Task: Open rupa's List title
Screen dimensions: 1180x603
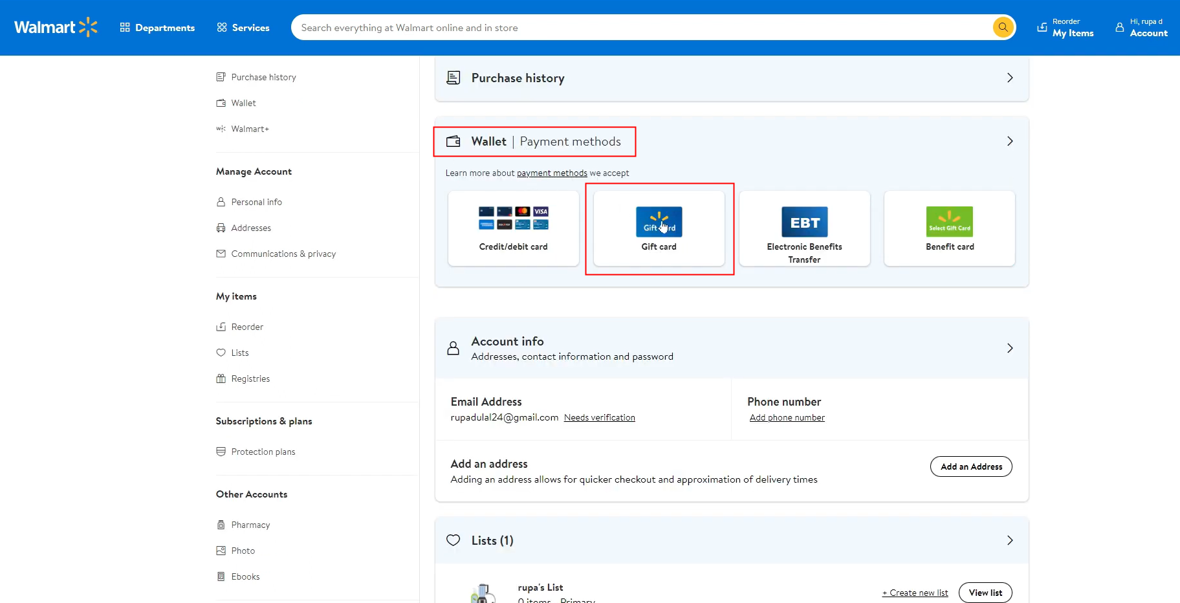Action: 540,587
